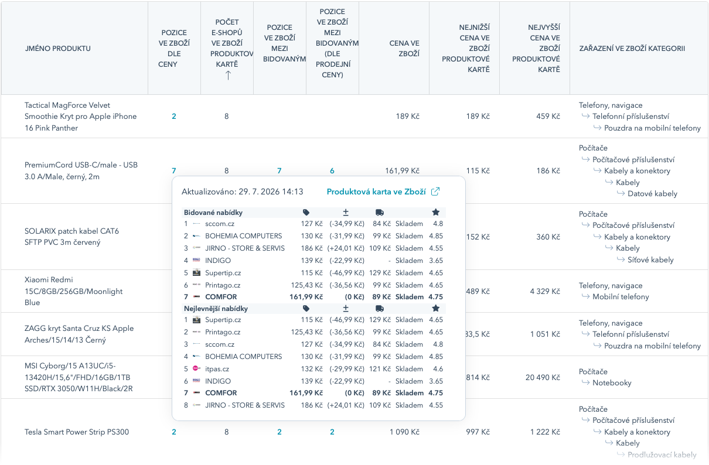Sort by the Jméno produktu column header
Screen dimensions: 709x465
coord(58,49)
